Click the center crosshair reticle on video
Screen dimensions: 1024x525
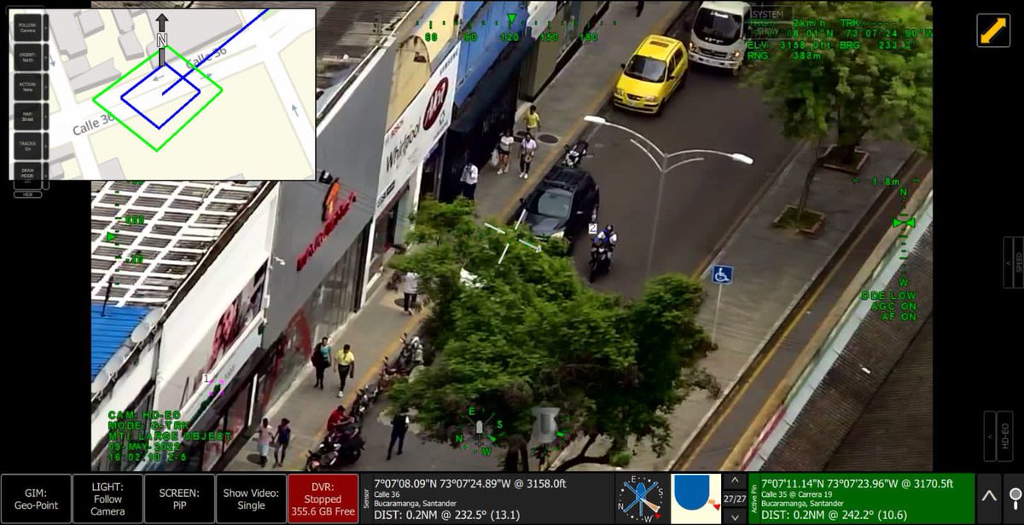point(513,236)
